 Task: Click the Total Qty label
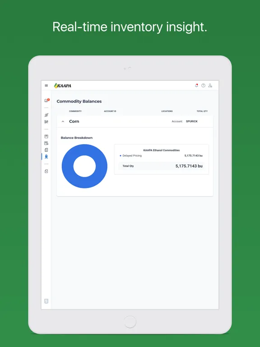(x=128, y=166)
